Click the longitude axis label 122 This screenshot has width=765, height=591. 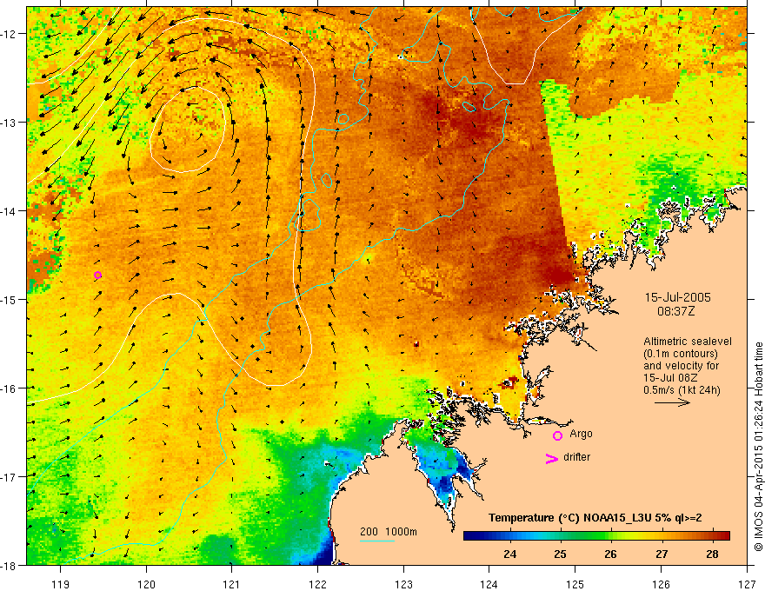point(317,584)
